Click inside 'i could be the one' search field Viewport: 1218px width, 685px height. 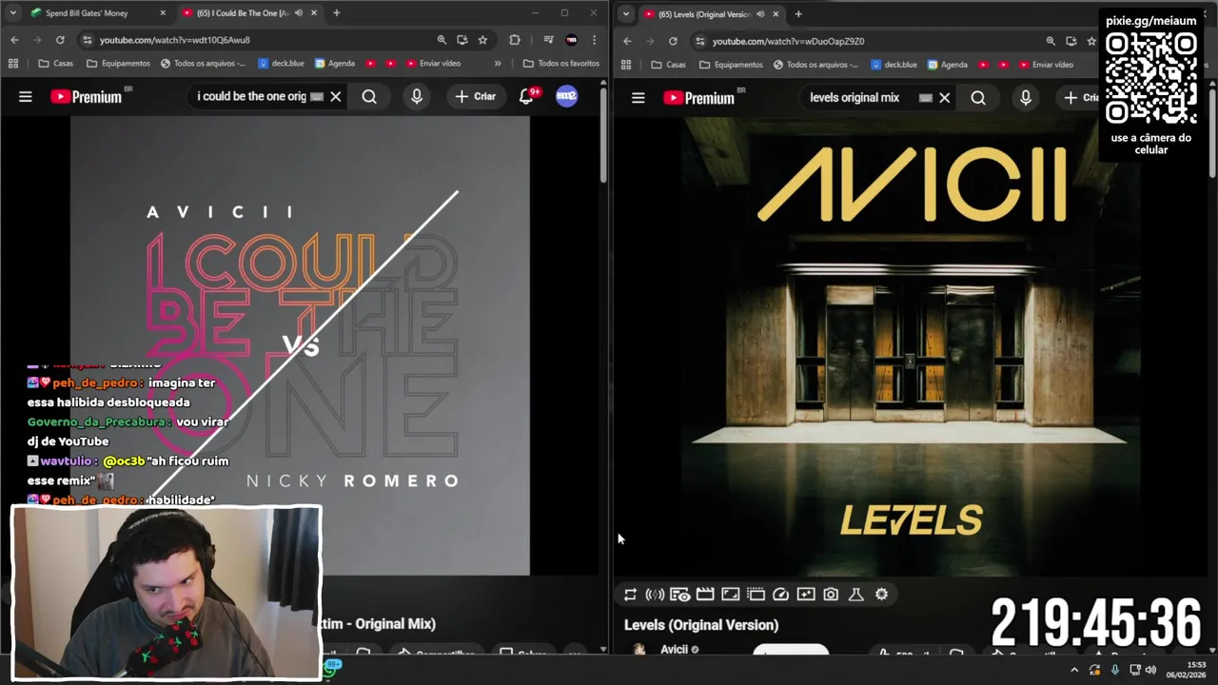tap(251, 96)
